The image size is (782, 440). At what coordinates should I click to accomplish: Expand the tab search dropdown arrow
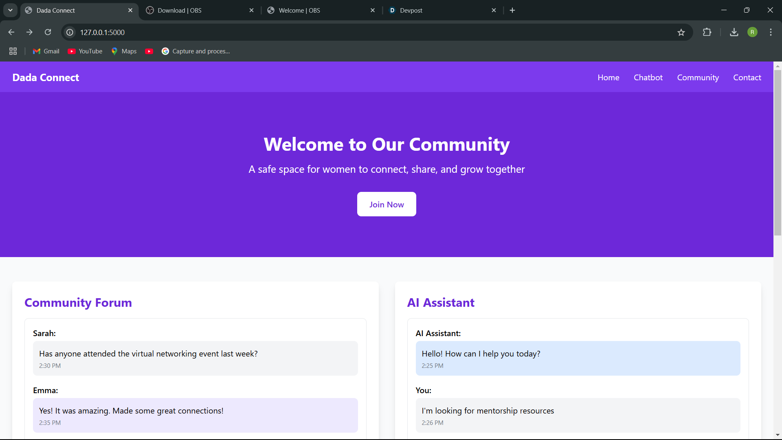point(10,10)
